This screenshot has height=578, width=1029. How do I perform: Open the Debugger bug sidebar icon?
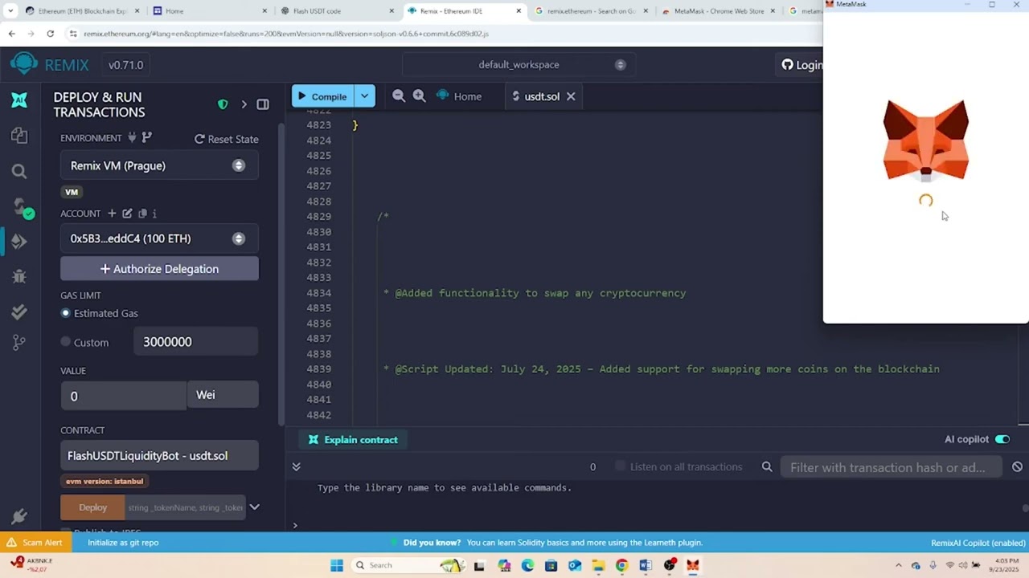pos(19,277)
